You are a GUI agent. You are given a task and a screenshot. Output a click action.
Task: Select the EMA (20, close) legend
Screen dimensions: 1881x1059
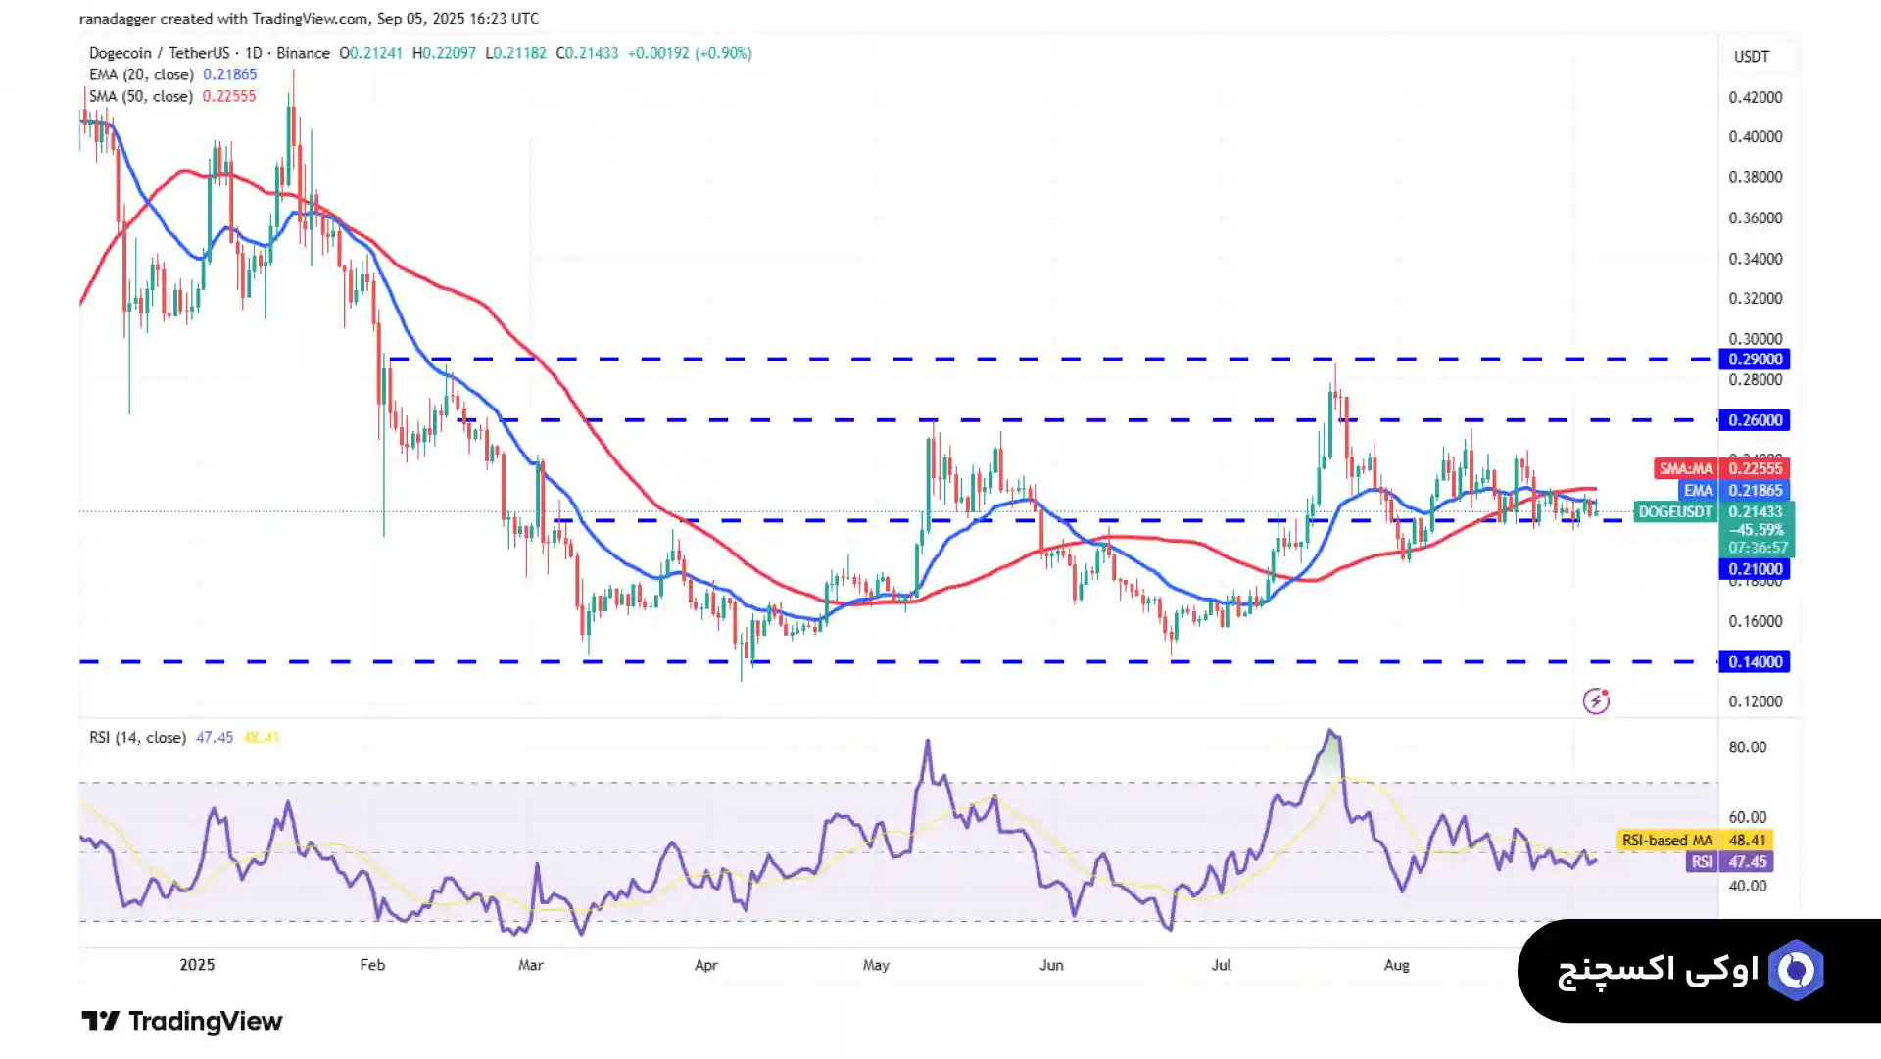[143, 74]
